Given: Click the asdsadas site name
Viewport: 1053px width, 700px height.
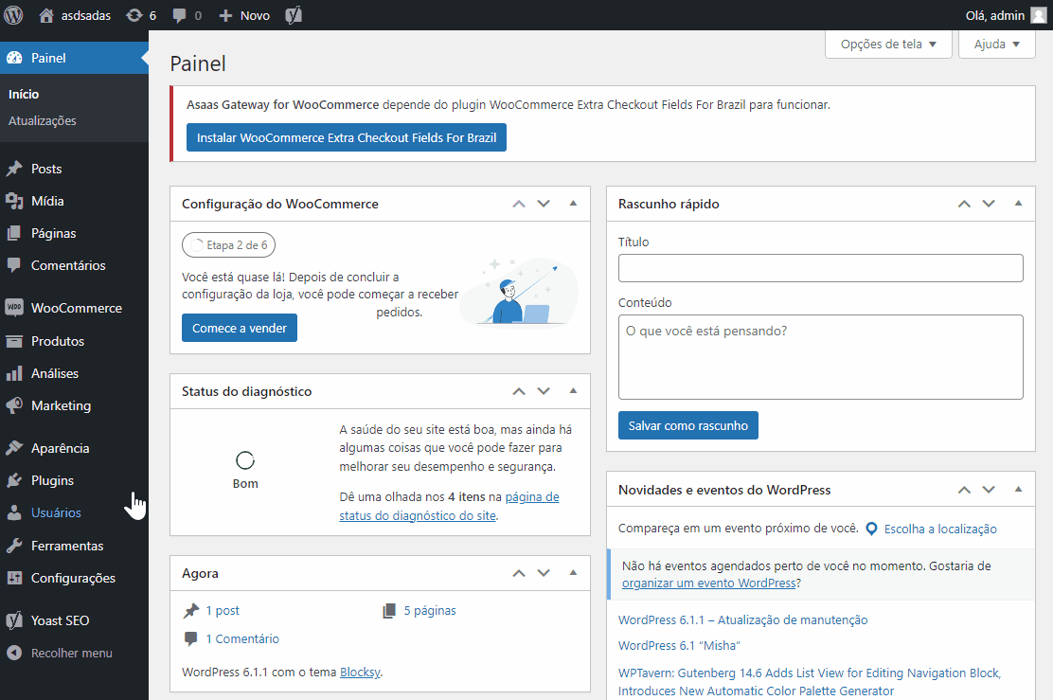Looking at the screenshot, I should (x=86, y=15).
